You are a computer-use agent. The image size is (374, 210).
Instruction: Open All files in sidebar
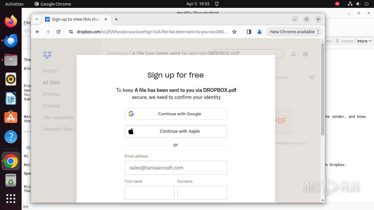click(51, 83)
